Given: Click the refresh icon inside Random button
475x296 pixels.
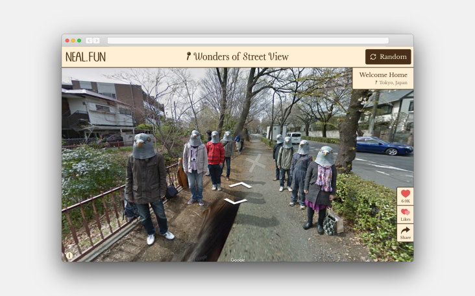Looking at the screenshot, I should click(x=373, y=57).
